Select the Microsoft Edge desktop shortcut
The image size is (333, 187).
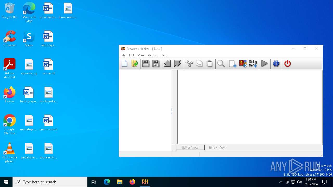(x=29, y=12)
